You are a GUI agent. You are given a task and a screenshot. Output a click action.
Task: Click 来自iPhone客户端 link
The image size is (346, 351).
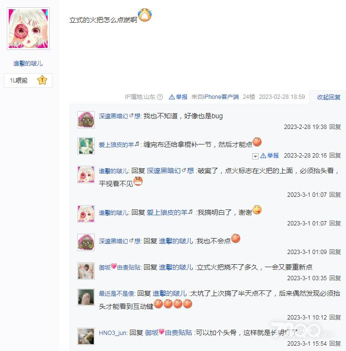point(215,97)
